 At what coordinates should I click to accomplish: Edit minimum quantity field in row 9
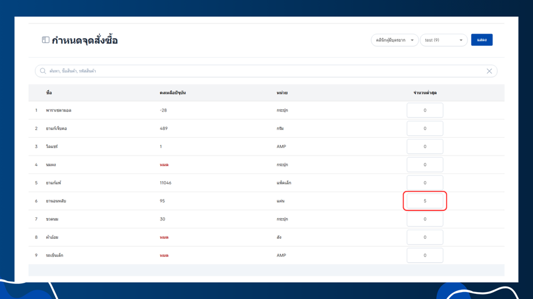425,255
